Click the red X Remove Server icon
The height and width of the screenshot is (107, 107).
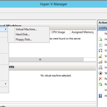101,79
